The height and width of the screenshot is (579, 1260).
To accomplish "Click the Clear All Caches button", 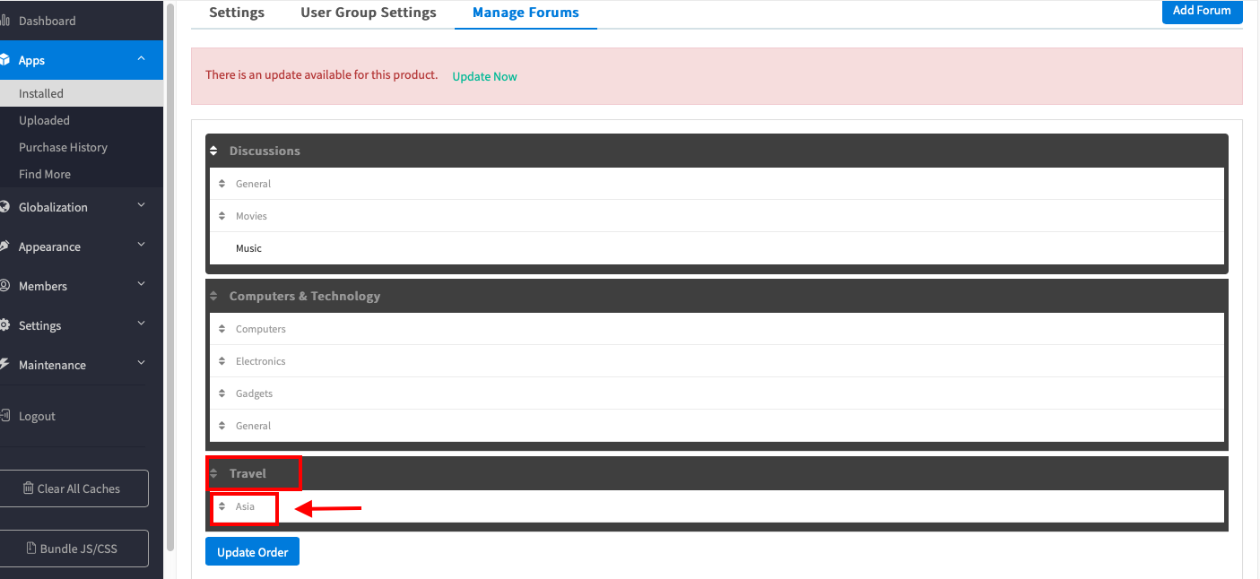I will click(74, 488).
